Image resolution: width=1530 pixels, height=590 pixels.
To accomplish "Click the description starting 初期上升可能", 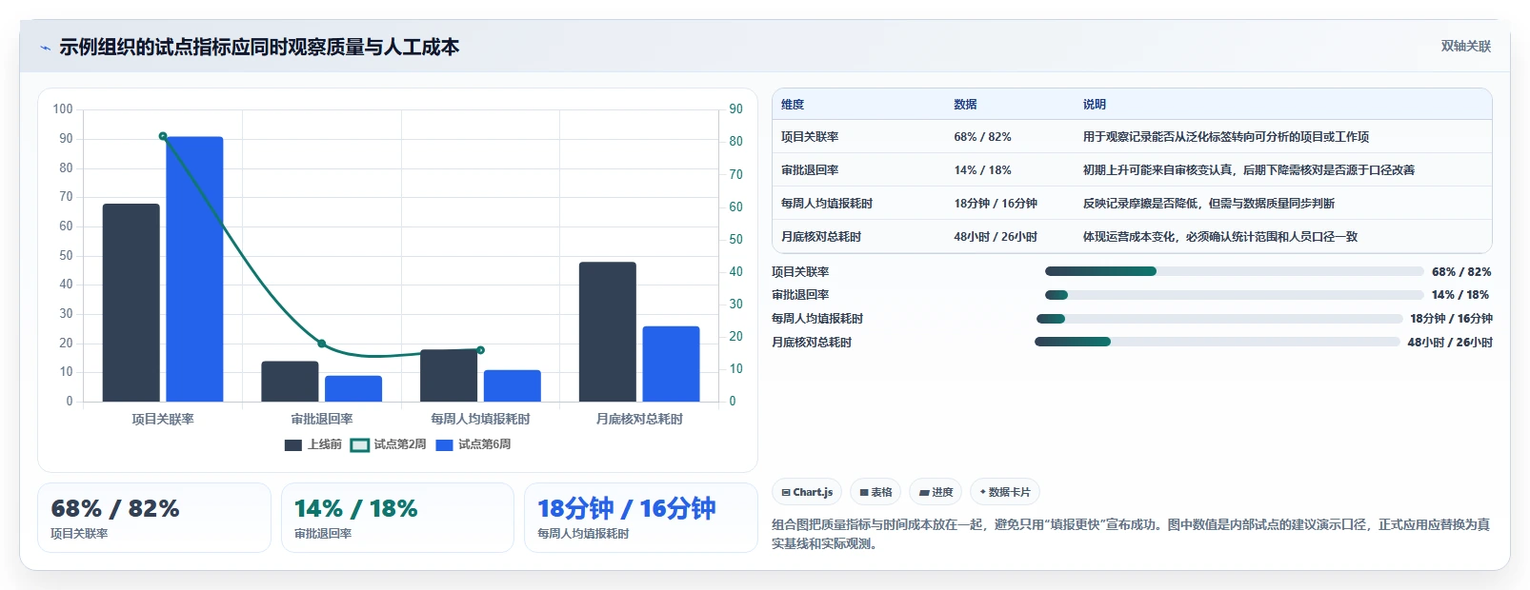I will coord(1248,170).
